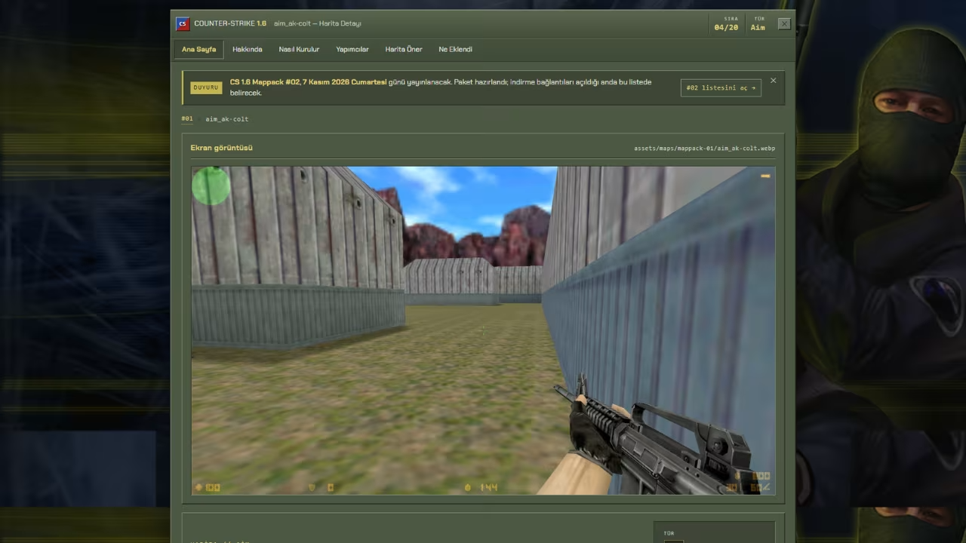
Task: Click the 'Ekran görüntüsü' heading
Action: pyautogui.click(x=221, y=148)
